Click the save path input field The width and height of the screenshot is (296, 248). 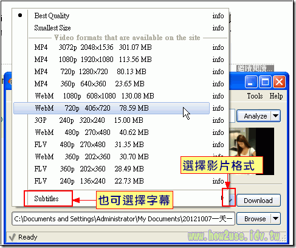[x=123, y=219]
